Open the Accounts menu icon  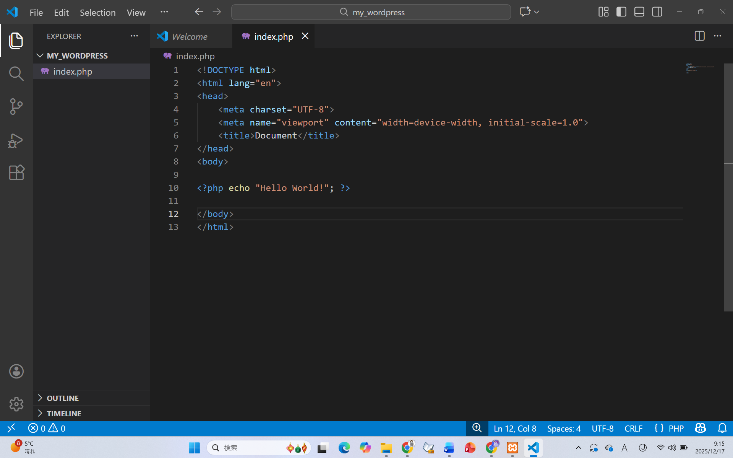16,371
